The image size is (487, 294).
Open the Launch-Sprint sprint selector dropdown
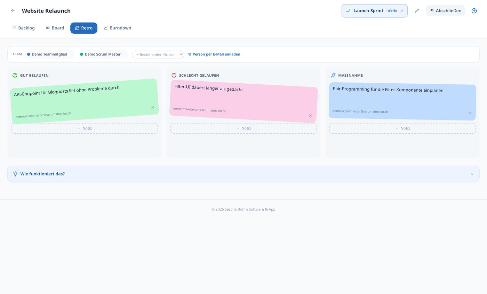coord(375,11)
